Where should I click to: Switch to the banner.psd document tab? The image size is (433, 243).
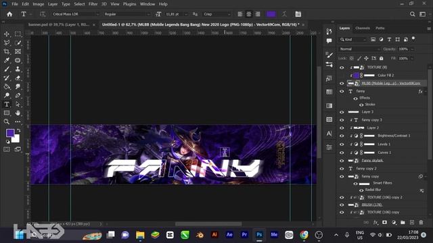59,24
